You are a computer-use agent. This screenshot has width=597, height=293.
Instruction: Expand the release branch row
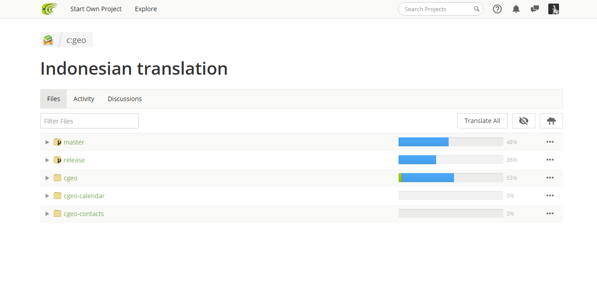click(x=47, y=160)
